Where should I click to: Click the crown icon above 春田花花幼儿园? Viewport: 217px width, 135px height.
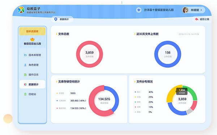pyautogui.click(x=33, y=39)
